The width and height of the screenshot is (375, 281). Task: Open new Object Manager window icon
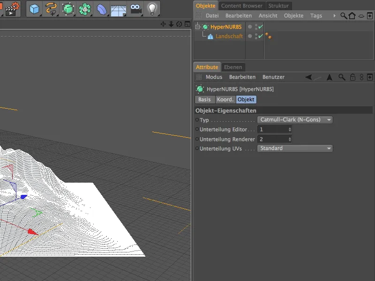point(370,16)
